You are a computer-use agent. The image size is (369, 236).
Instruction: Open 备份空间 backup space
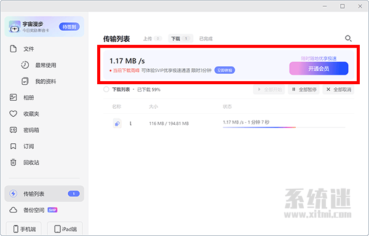(x=33, y=210)
